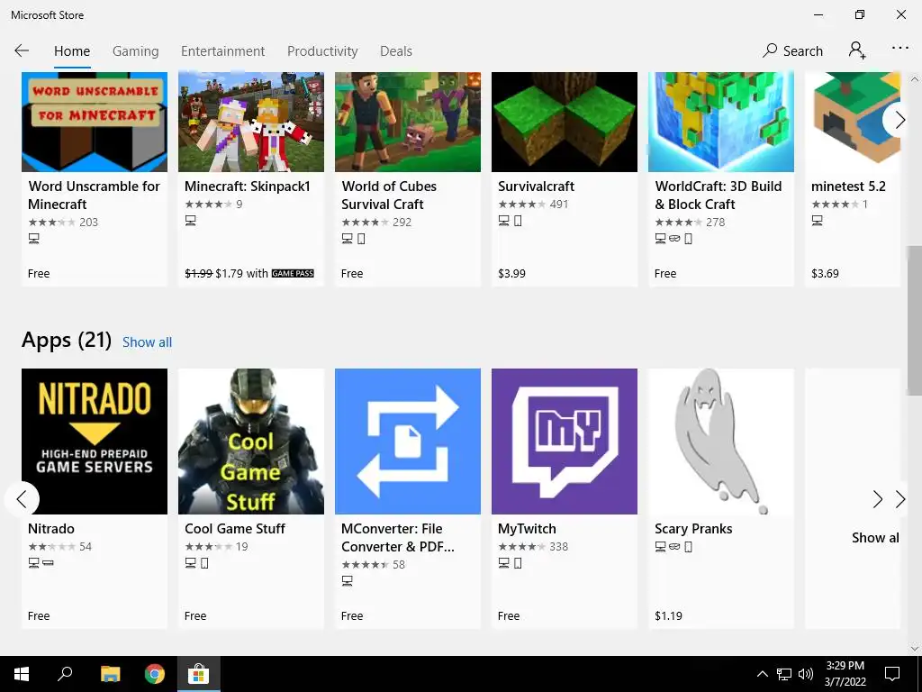This screenshot has height=692, width=922.
Task: Click the GAME PASS badge on Skinpack1
Action: click(x=293, y=274)
